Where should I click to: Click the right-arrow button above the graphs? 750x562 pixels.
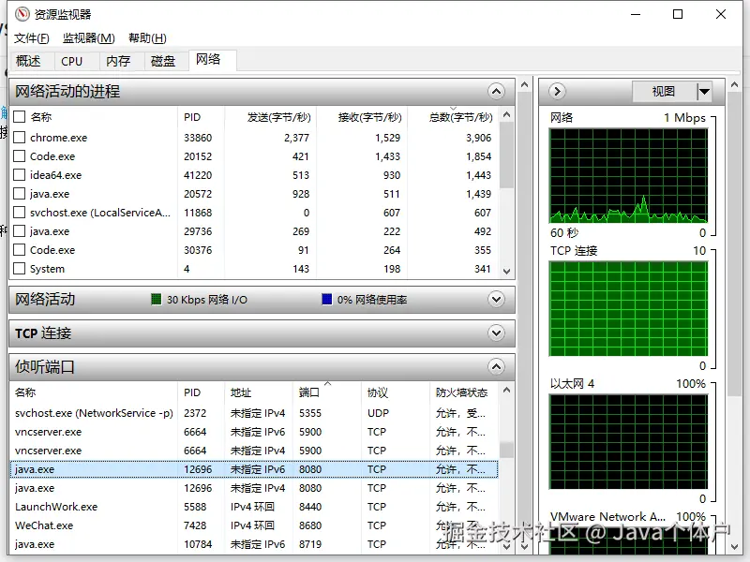point(557,91)
